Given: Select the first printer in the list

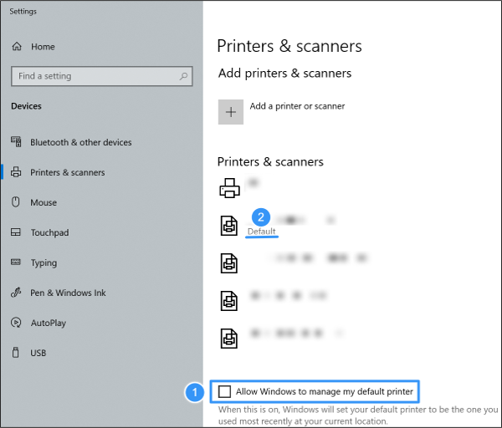Looking at the screenshot, I should coord(229,188).
